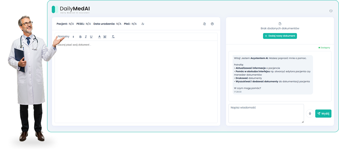Image resolution: width=339 pixels, height=151 pixels.
Task: Click 'Dodaj nowy dokument' button
Action: (280, 36)
